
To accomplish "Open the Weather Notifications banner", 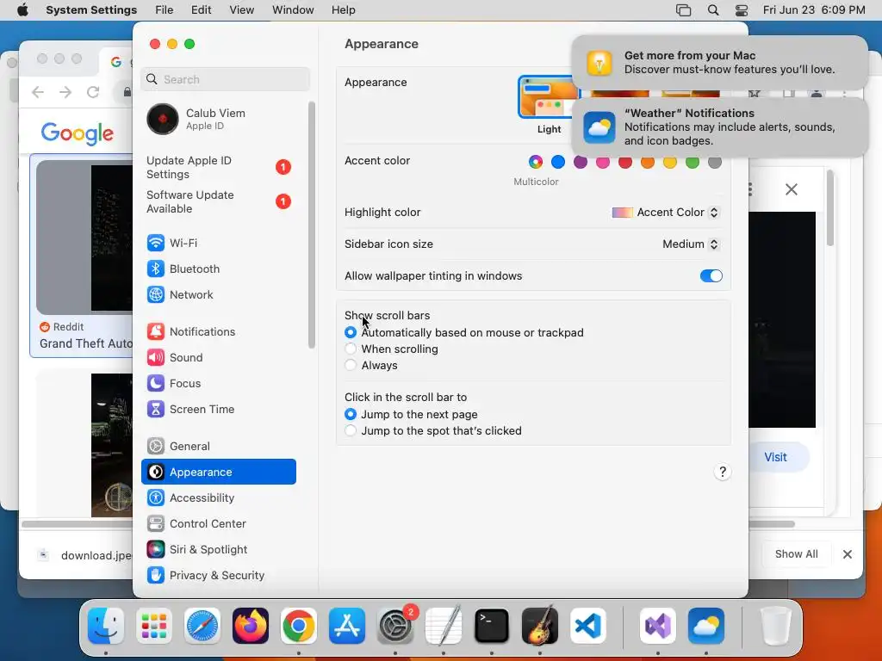I will pyautogui.click(x=720, y=127).
